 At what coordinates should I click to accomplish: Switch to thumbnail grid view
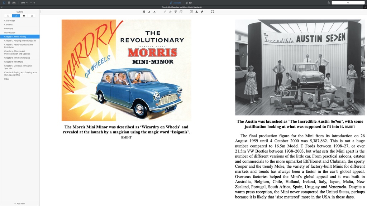tap(9, 3)
